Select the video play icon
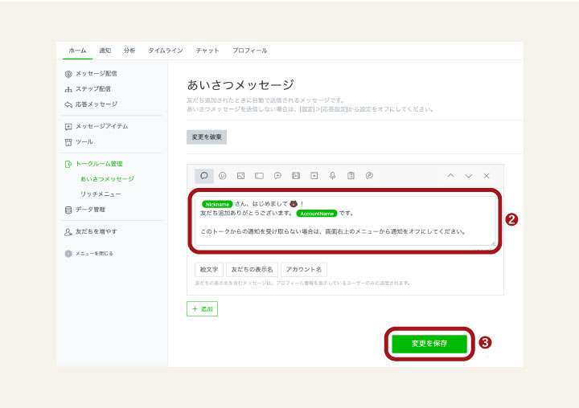The image size is (579, 408). [314, 176]
